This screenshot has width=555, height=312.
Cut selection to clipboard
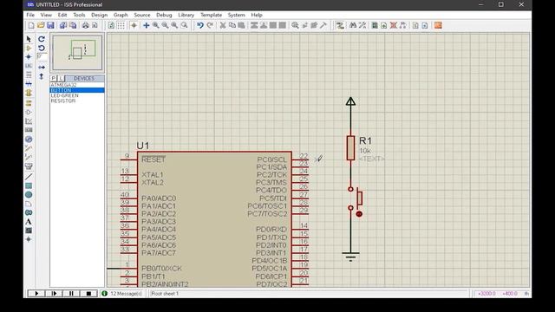point(223,25)
